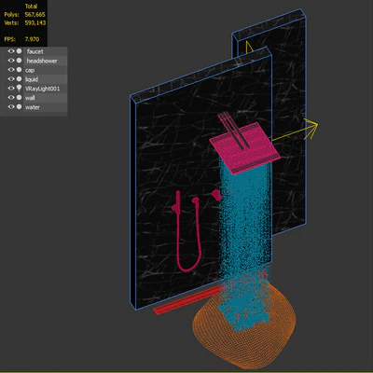Click the sphere geometry icon beside liquid
The width and height of the screenshot is (373, 373).
(20, 79)
